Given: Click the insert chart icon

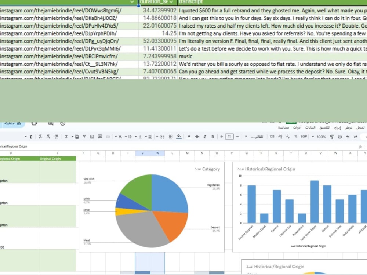Looking at the screenshot, I should (92, 137).
